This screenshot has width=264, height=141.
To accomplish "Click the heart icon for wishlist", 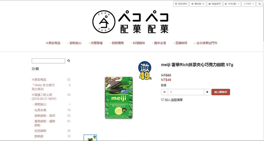I will 162,100.
